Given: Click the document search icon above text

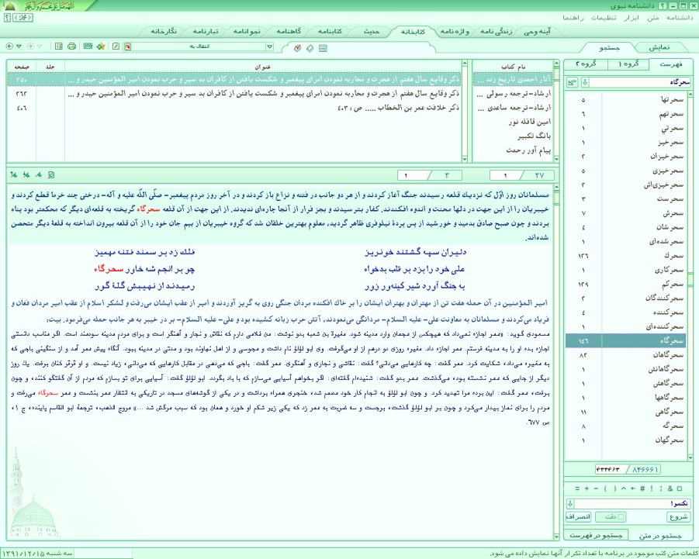Looking at the screenshot, I should coord(51,175).
